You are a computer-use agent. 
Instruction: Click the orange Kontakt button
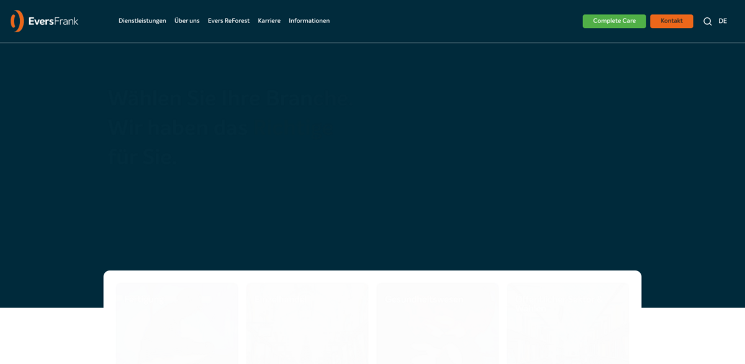(671, 21)
